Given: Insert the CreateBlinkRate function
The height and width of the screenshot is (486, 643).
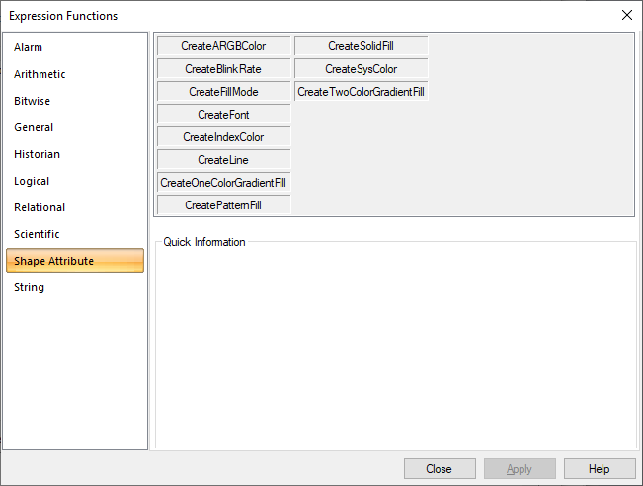Looking at the screenshot, I should pyautogui.click(x=223, y=69).
